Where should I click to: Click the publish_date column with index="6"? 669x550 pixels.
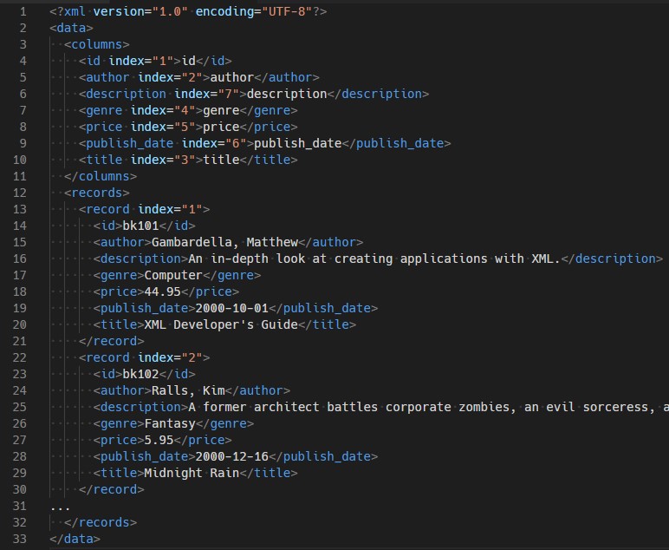click(x=264, y=143)
